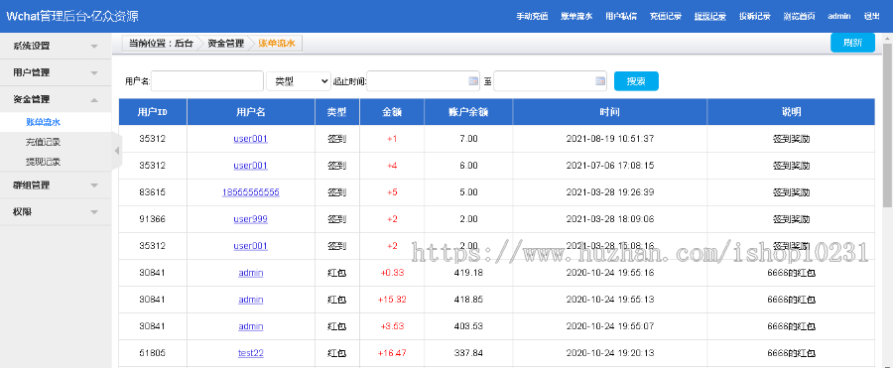Open the user999 user link
893x368 pixels.
(x=251, y=219)
